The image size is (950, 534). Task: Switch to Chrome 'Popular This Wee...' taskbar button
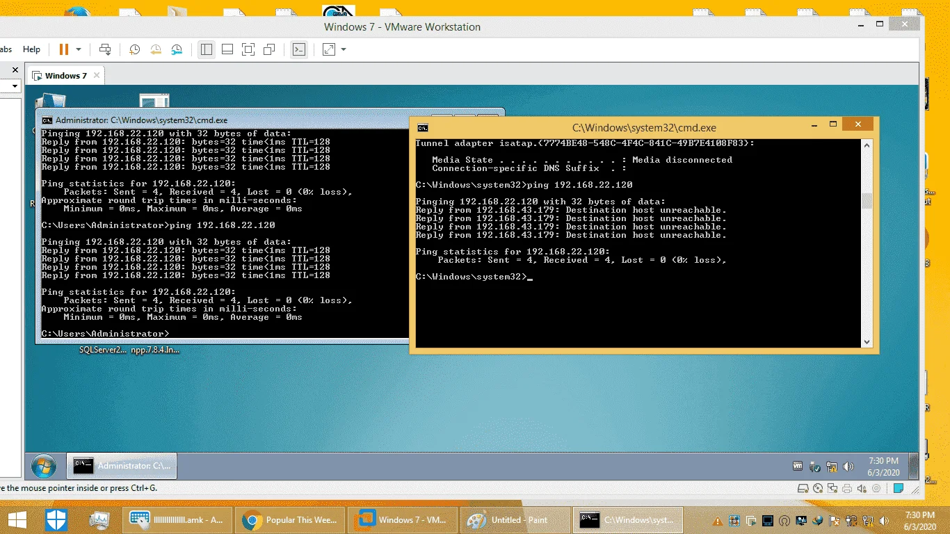(289, 519)
